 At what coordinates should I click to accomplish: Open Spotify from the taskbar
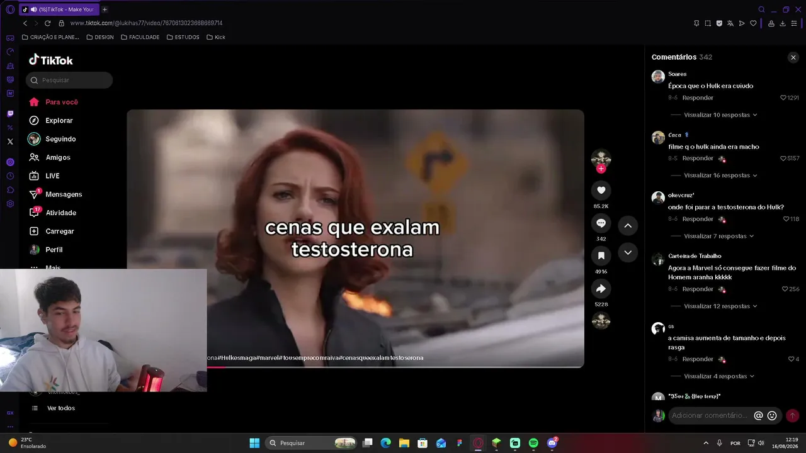tap(533, 443)
